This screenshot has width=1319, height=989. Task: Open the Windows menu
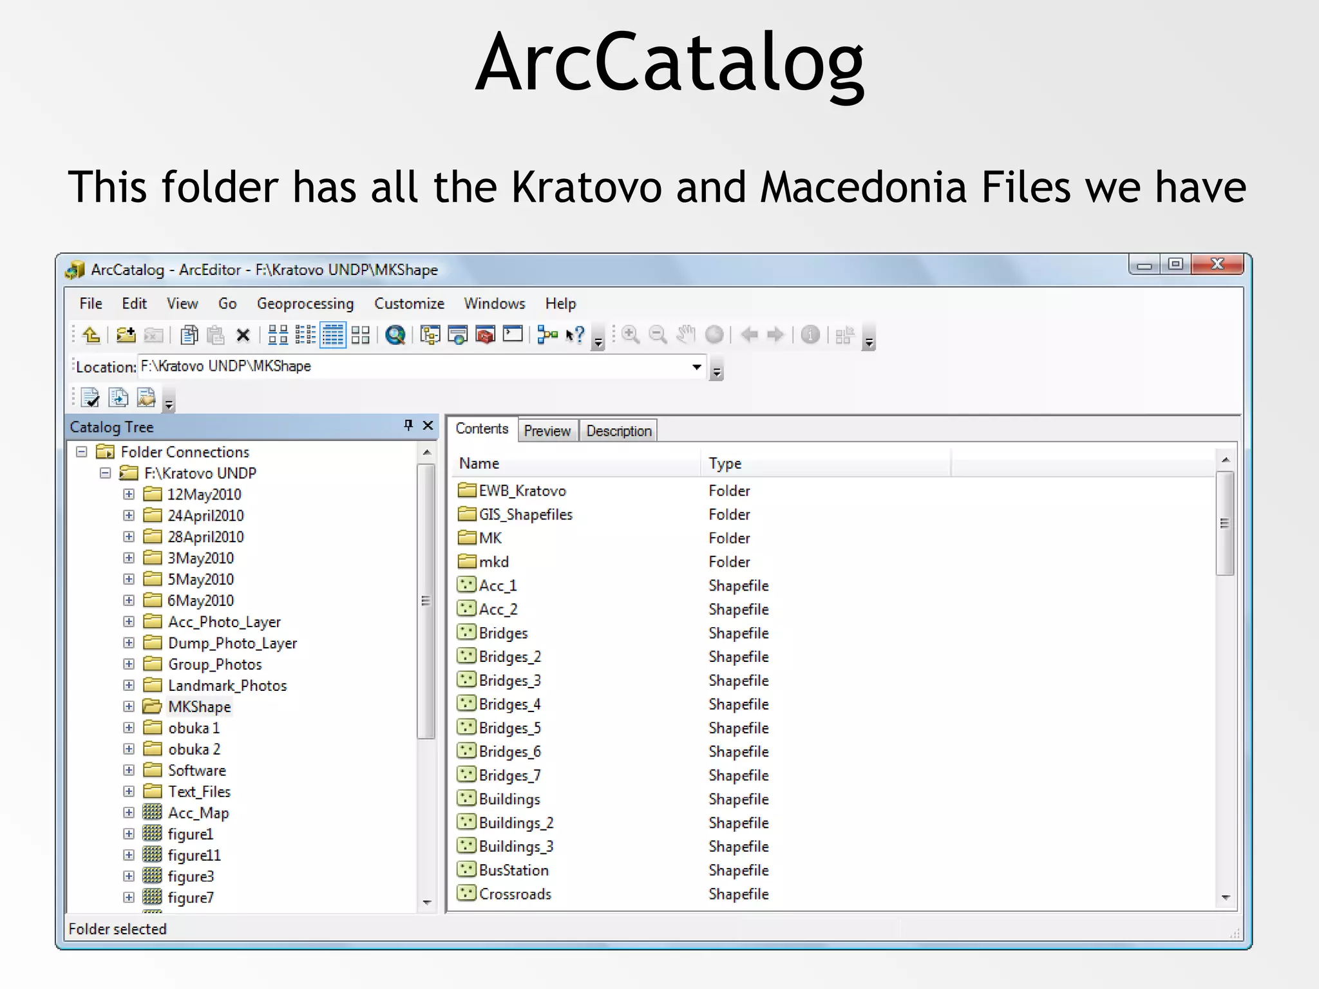coord(495,303)
